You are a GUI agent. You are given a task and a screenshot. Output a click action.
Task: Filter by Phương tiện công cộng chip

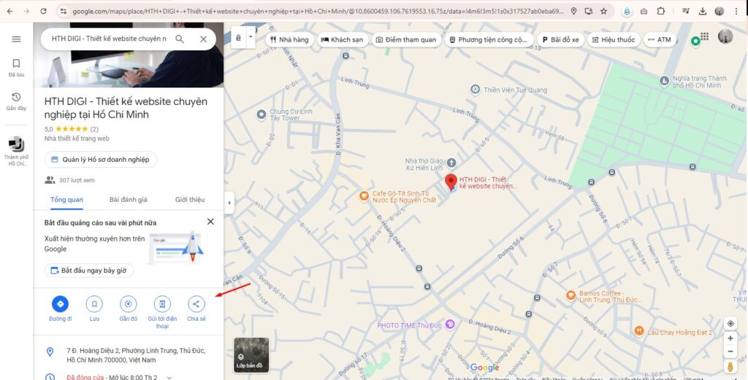click(489, 39)
